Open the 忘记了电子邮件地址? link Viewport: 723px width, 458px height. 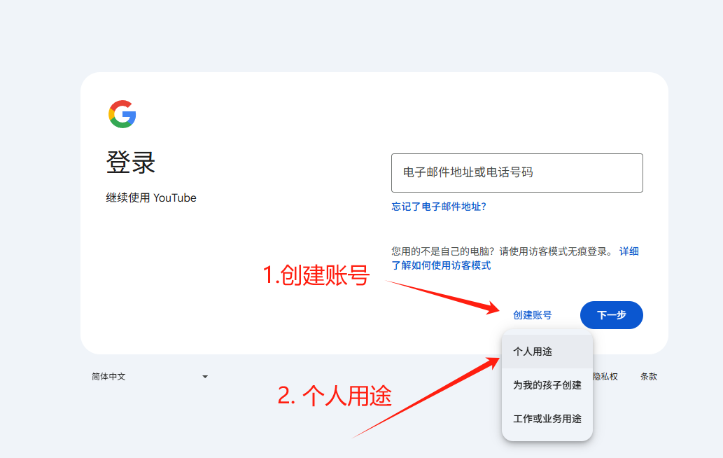[x=439, y=207]
